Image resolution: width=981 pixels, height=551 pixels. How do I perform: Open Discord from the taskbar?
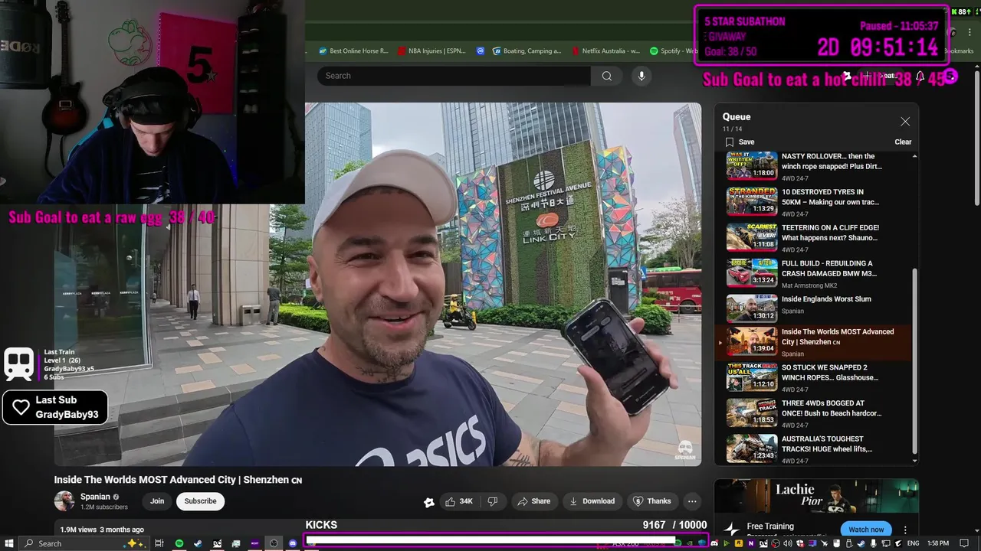293,543
